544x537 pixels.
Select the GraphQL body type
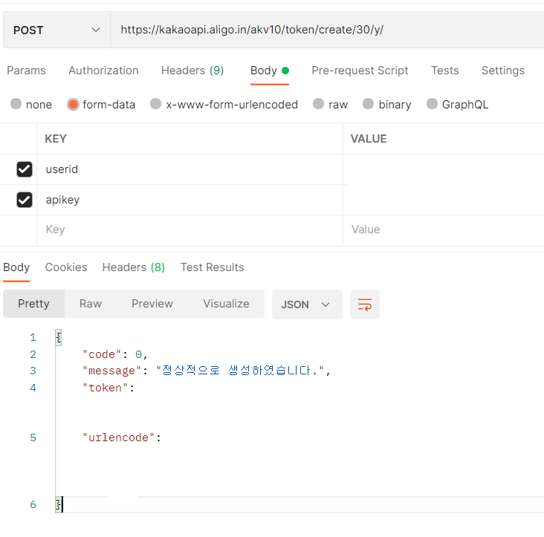click(x=457, y=104)
